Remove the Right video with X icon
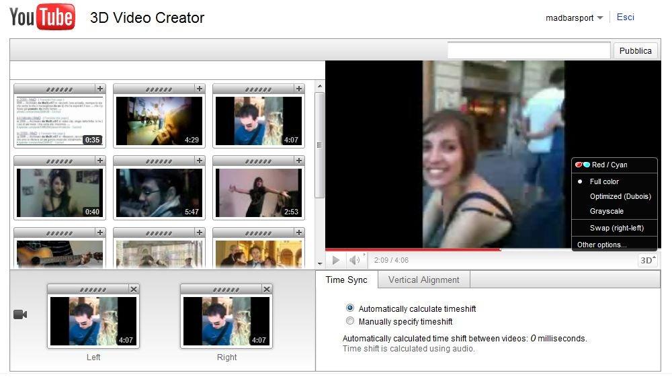 point(267,289)
